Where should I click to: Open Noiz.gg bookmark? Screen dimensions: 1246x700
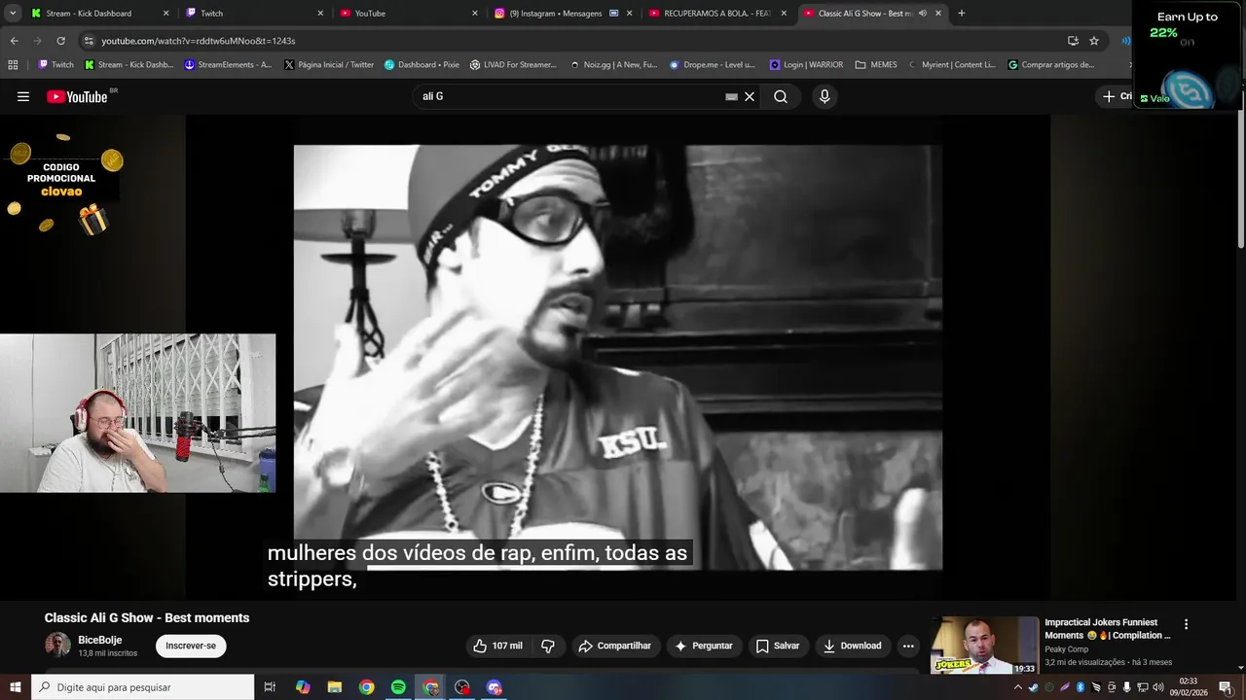click(x=613, y=65)
